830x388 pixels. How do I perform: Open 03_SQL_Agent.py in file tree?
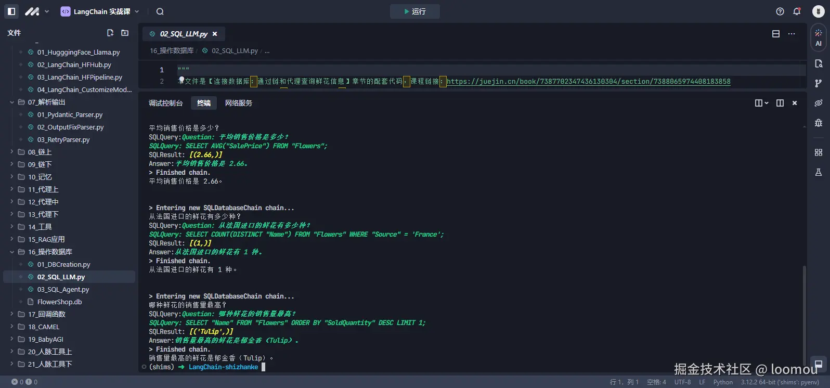point(63,289)
